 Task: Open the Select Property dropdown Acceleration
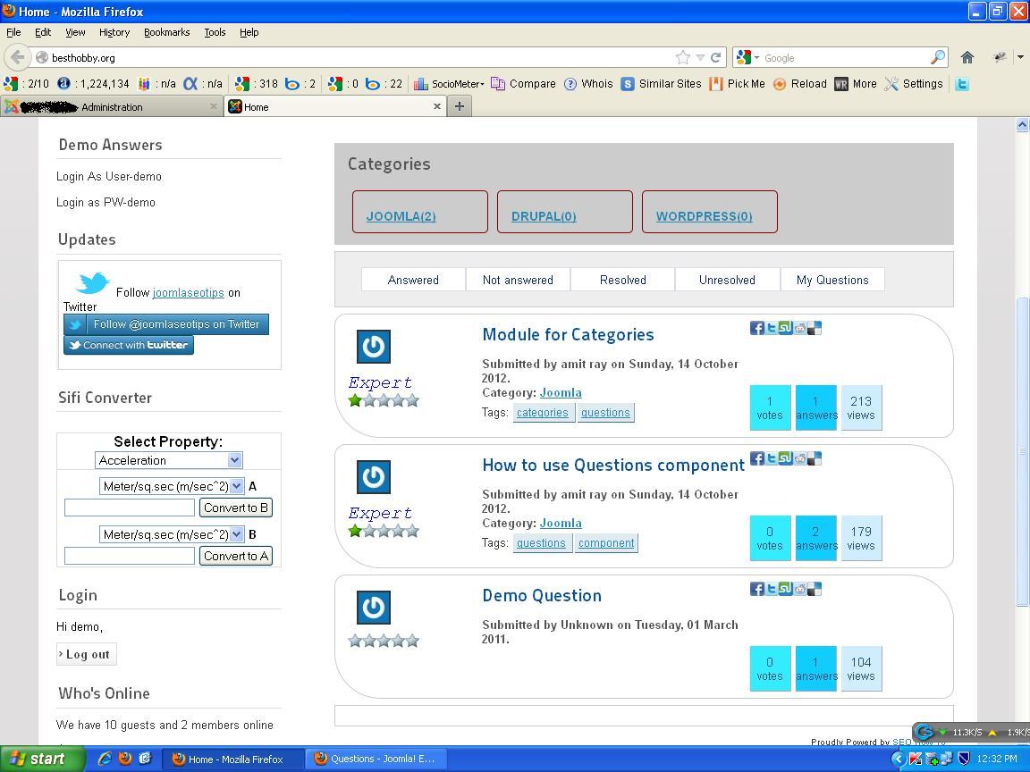point(169,460)
